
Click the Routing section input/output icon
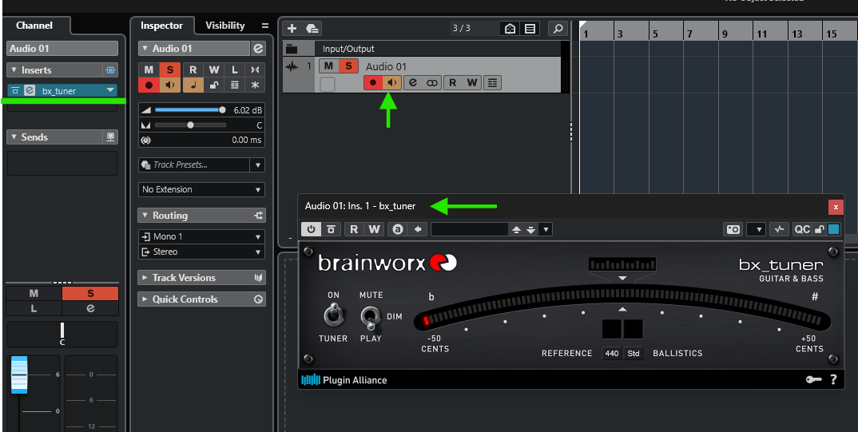pyautogui.click(x=258, y=216)
